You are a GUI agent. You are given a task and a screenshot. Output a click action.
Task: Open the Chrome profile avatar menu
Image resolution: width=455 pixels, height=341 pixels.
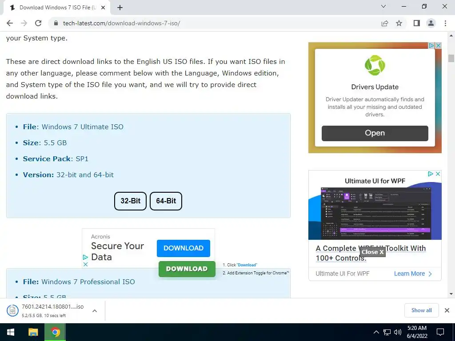(x=431, y=23)
